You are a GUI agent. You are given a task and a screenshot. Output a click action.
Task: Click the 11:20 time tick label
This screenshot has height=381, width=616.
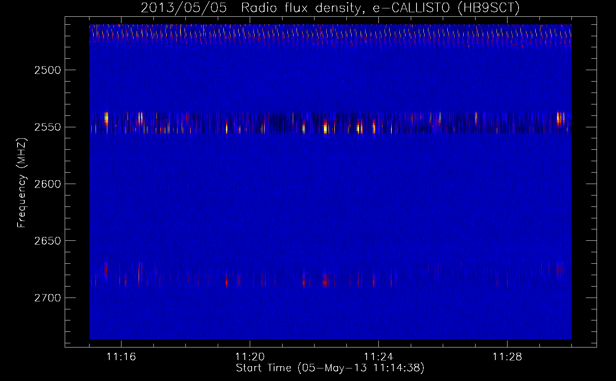[x=250, y=357]
